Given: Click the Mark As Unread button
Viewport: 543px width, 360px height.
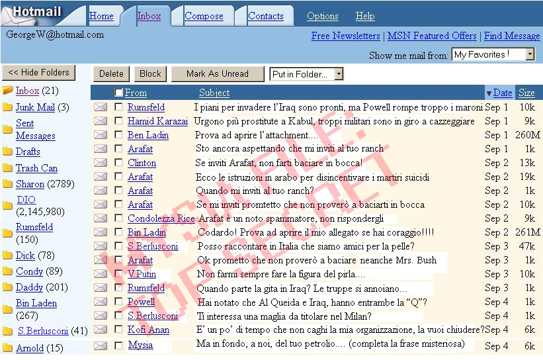Looking at the screenshot, I should pyautogui.click(x=218, y=74).
